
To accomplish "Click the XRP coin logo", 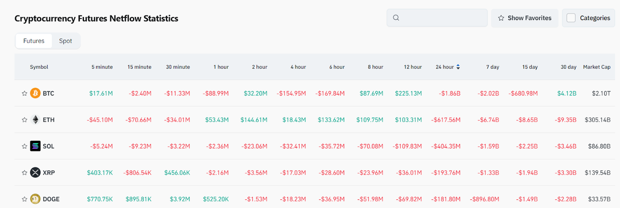I will pyautogui.click(x=35, y=173).
